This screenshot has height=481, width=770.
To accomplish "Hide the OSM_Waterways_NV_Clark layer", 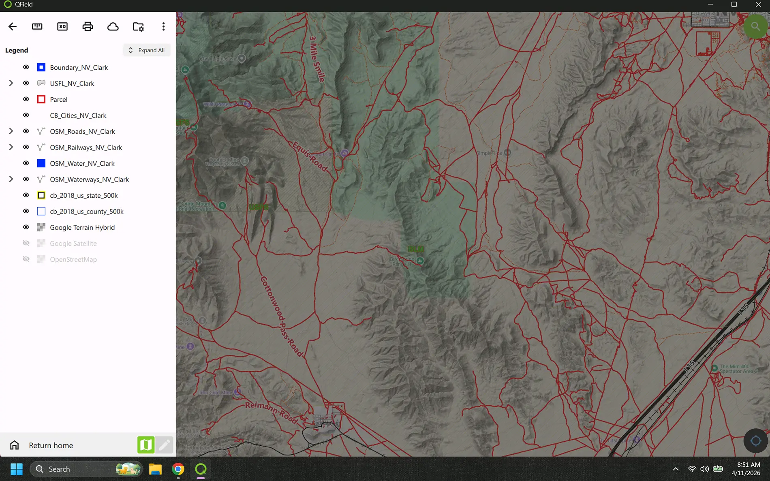I will click(x=26, y=179).
